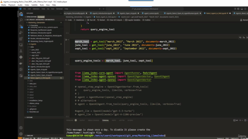Open the Source Control view
This screenshot has height=139, width=248.
[21, 26]
